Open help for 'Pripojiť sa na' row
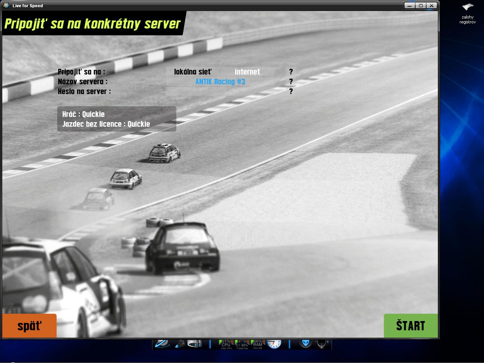Image resolution: width=484 pixels, height=363 pixels. coord(291,72)
